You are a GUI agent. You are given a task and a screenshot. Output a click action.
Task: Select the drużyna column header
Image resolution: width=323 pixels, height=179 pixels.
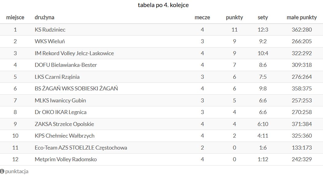tap(45, 17)
